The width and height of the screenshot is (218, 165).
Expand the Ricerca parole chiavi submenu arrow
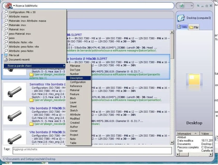pos(64,66)
